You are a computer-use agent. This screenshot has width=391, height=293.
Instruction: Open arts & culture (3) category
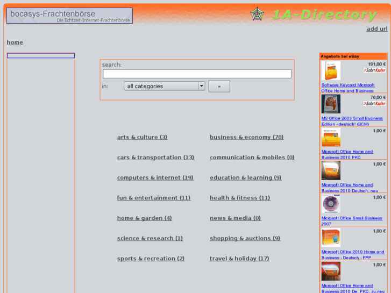pos(142,137)
